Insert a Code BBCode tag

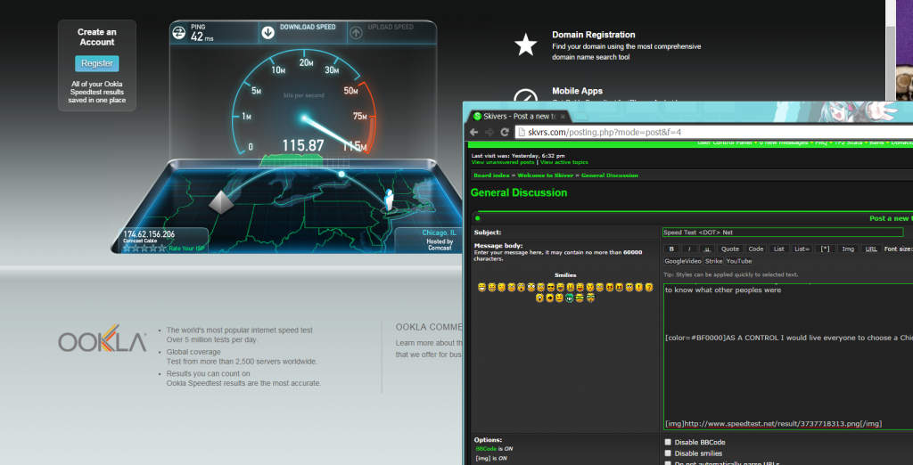[756, 249]
